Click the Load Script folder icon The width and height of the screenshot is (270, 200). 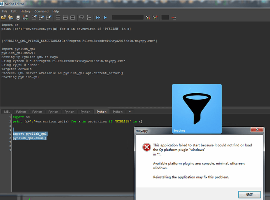click(4, 17)
